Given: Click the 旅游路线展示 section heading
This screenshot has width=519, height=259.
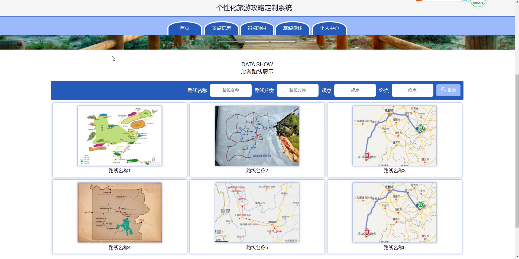Looking at the screenshot, I should point(257,72).
